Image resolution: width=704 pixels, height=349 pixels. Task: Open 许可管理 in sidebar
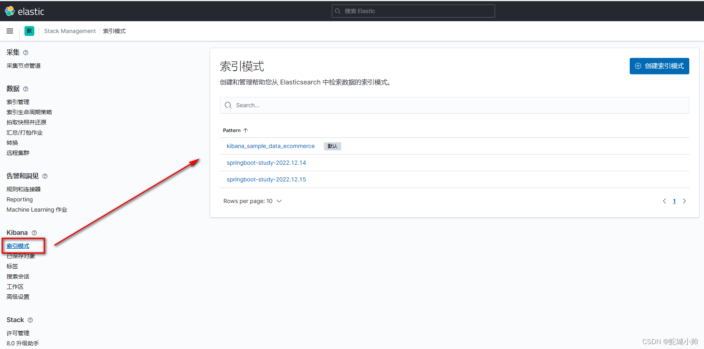(18, 333)
